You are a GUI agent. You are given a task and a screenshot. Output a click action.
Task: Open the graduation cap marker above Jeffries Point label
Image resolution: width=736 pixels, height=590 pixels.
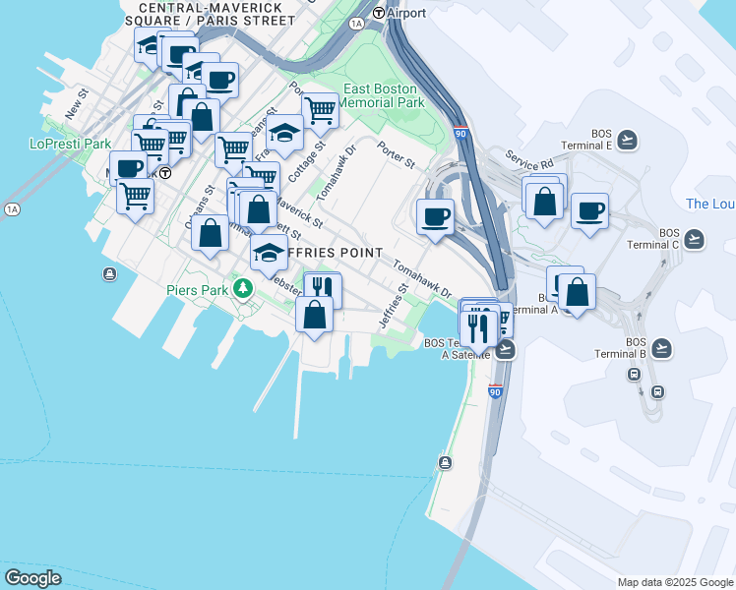(x=269, y=254)
